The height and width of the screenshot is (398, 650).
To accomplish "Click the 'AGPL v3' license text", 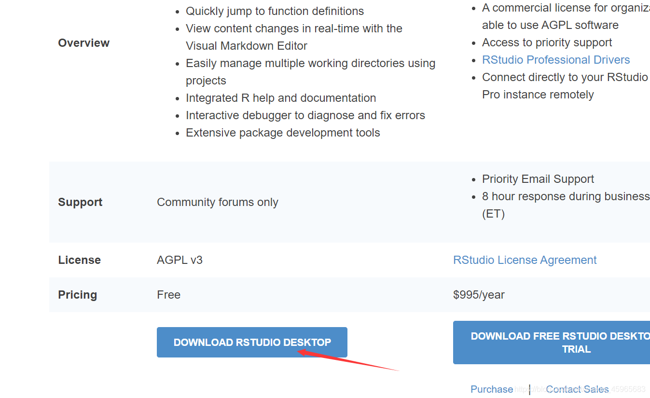I will pos(180,260).
